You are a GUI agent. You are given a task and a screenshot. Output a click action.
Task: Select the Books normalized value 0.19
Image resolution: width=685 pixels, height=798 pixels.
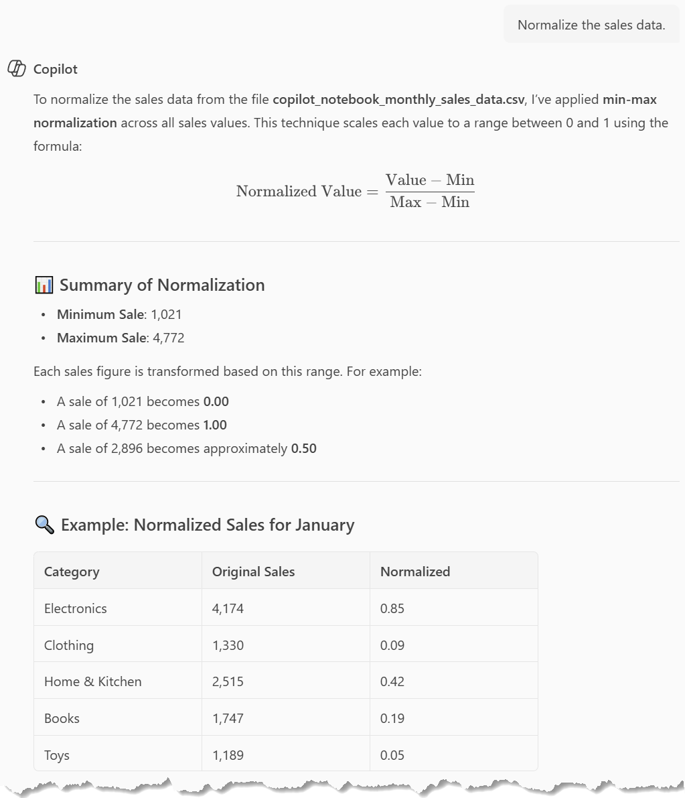(x=392, y=718)
